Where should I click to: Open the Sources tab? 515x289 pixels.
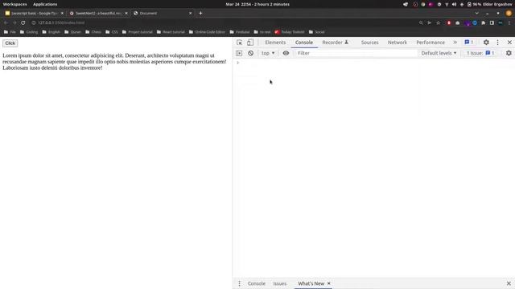[369, 43]
